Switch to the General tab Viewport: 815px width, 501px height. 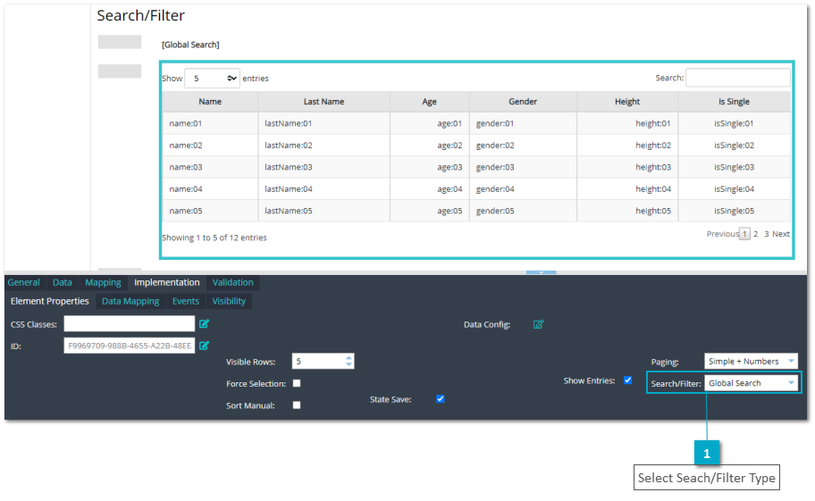point(23,282)
